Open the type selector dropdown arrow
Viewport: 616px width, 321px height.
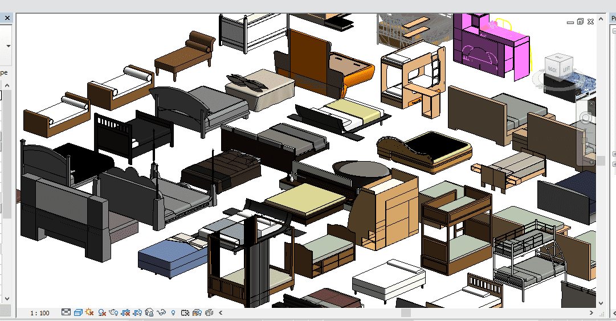[8, 46]
